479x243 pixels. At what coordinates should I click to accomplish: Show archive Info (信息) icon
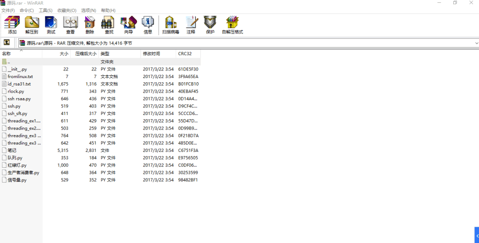pyautogui.click(x=148, y=25)
